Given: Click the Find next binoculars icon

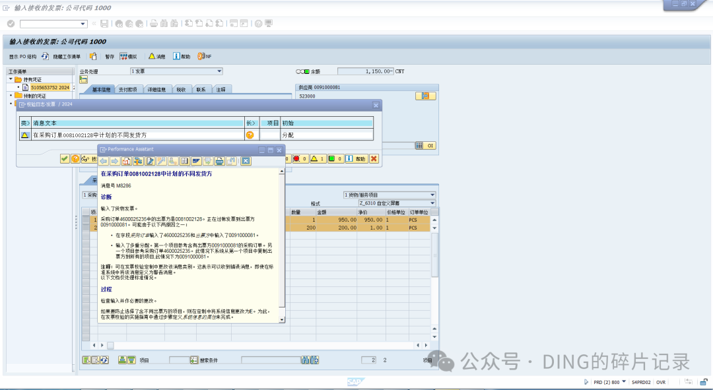Looking at the screenshot, I should click(314, 360).
